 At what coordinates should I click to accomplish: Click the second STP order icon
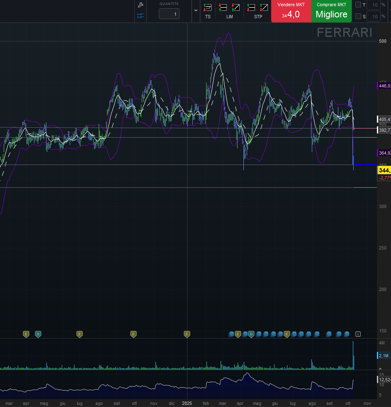[264, 7]
